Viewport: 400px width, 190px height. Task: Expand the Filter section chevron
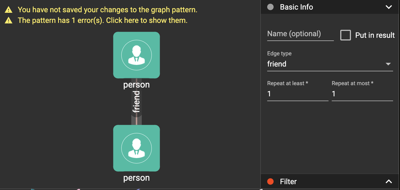389,181
